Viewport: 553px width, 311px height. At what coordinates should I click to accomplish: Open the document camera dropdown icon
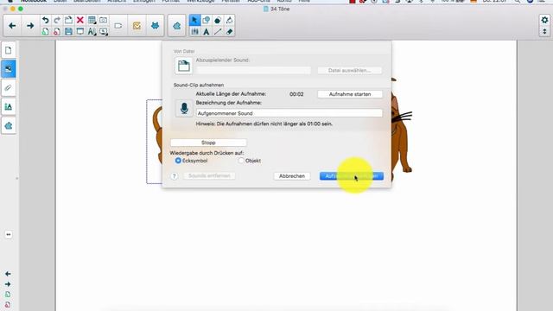click(104, 32)
